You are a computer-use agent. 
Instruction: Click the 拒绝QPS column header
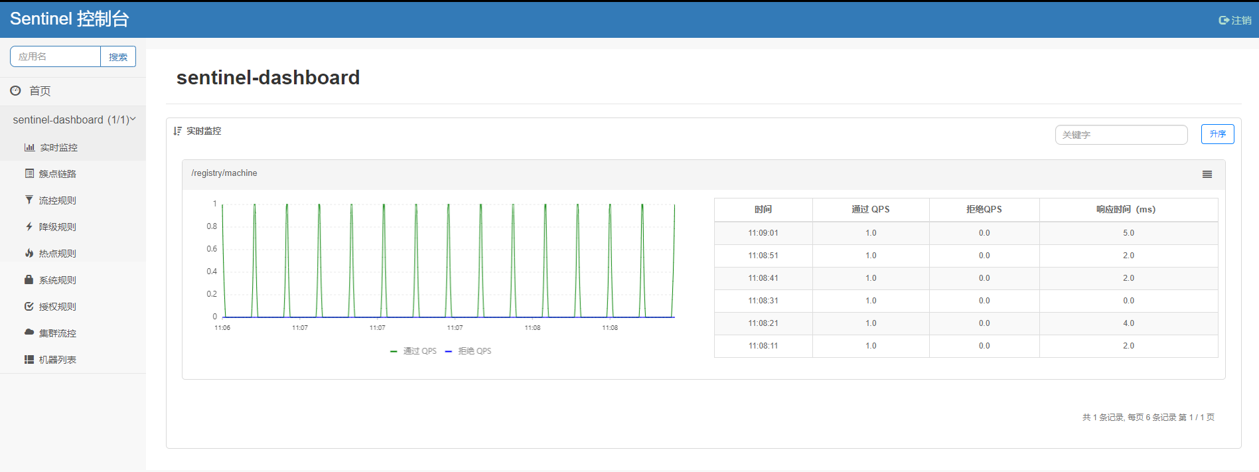[984, 209]
